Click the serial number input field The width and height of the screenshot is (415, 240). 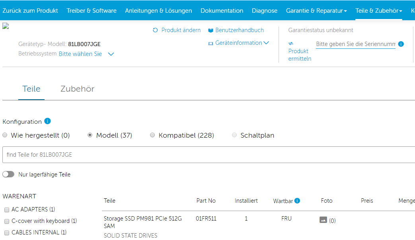click(356, 44)
